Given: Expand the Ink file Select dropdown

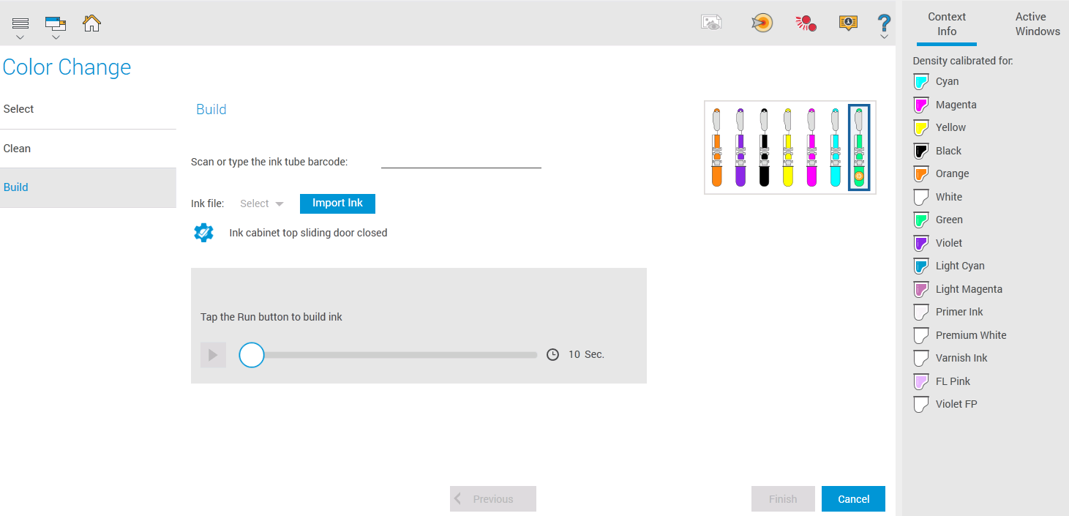Looking at the screenshot, I should tap(260, 203).
